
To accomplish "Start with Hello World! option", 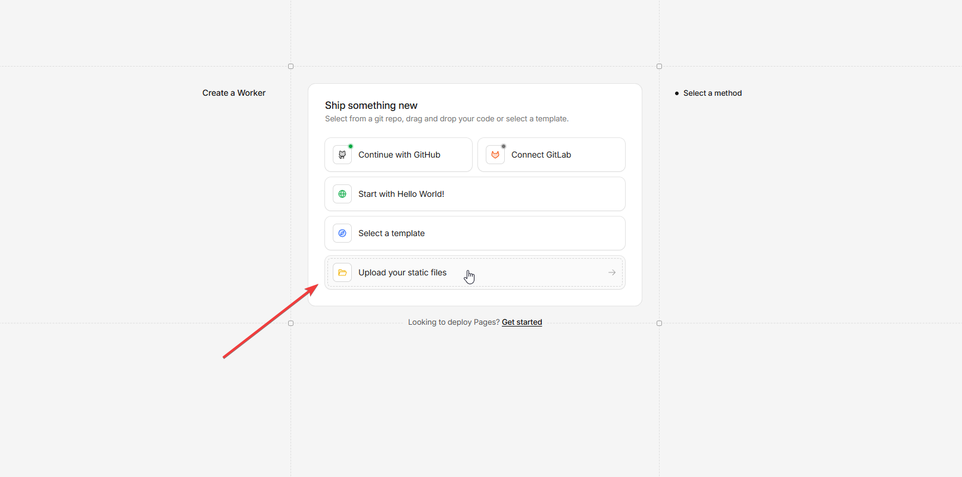I will coord(401,194).
